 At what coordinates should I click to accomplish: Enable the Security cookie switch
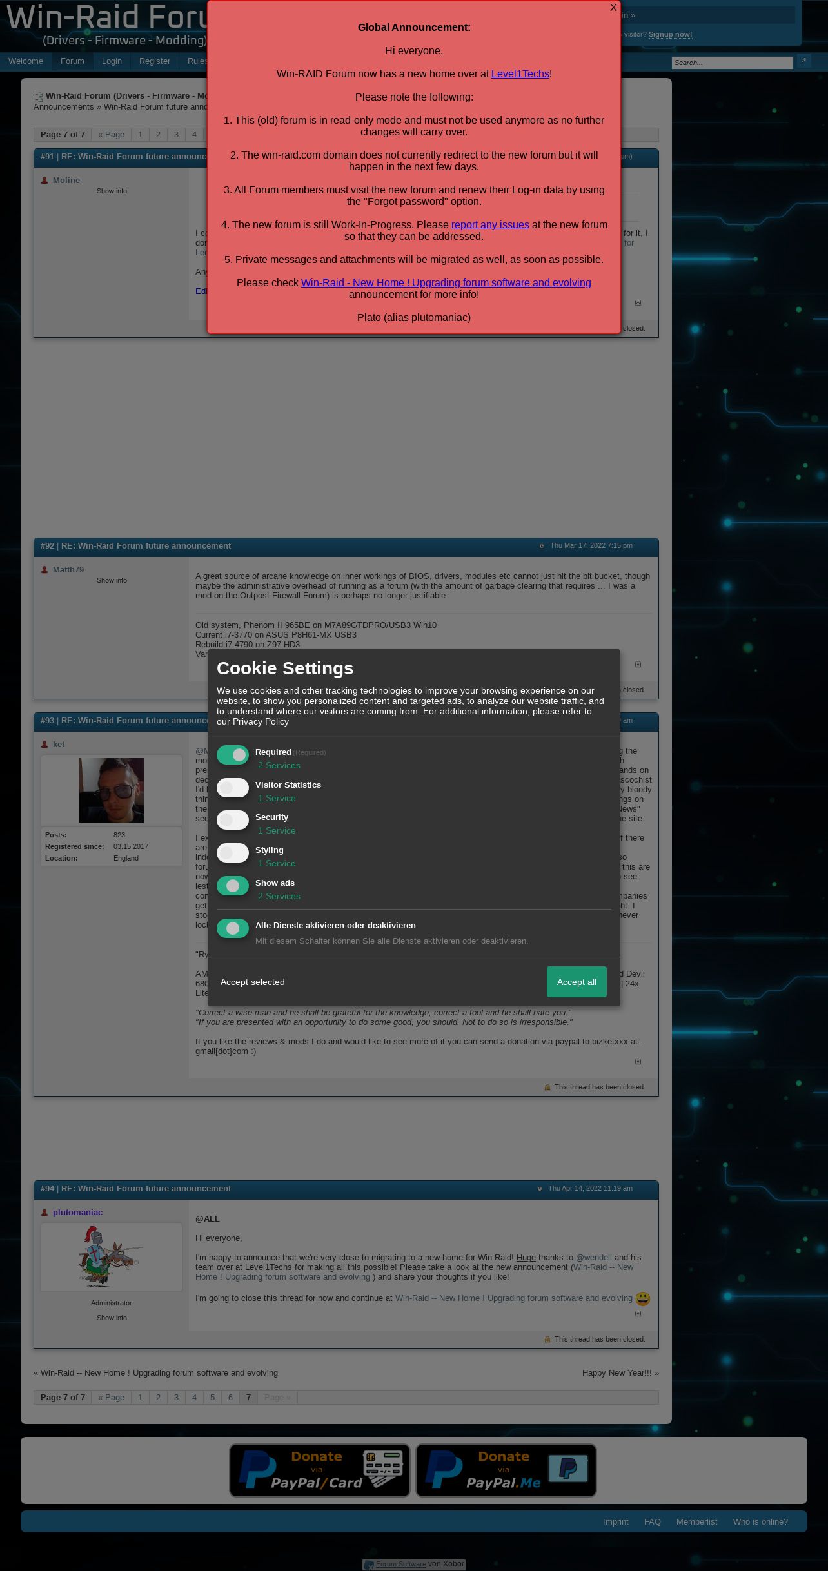(233, 820)
